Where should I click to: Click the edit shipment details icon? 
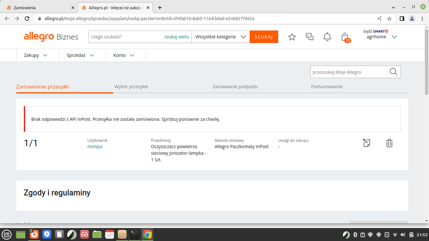point(366,143)
